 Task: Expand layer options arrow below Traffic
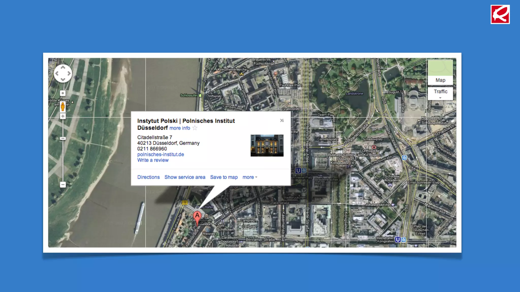[x=440, y=98]
